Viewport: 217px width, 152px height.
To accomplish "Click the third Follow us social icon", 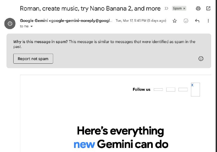I will [183, 90].
